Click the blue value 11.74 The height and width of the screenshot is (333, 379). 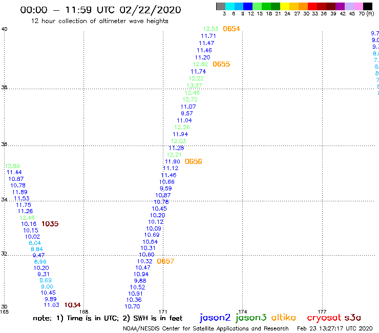(198, 72)
